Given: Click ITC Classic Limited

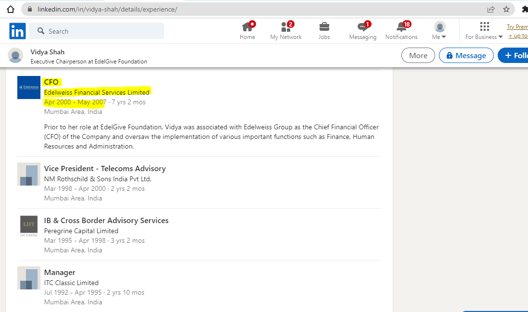Looking at the screenshot, I should click(x=71, y=283).
